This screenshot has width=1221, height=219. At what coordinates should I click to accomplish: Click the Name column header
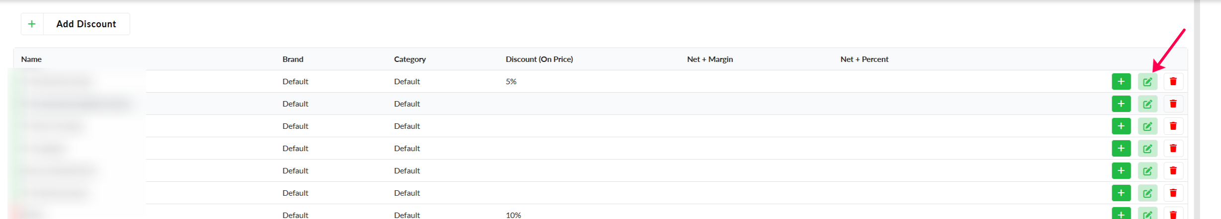pos(31,59)
